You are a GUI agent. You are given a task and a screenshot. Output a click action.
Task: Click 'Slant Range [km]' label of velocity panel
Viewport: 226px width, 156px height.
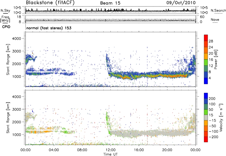(x=8, y=118)
